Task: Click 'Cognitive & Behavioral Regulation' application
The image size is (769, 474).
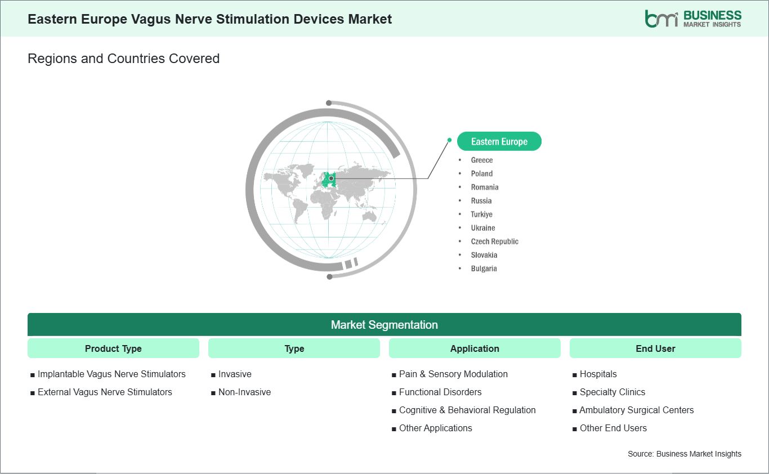Action: [467, 410]
